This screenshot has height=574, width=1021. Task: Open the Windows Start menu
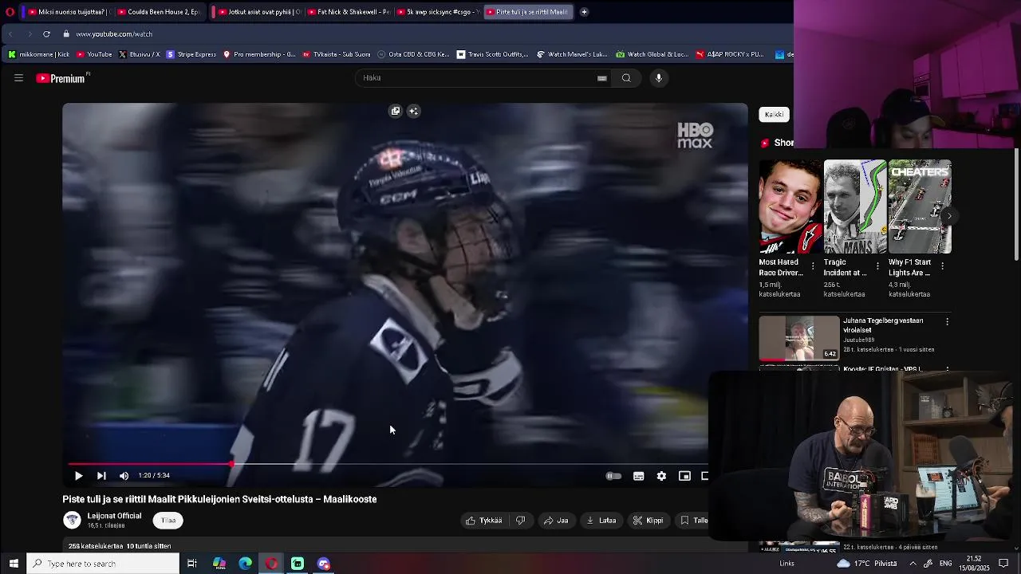(14, 564)
